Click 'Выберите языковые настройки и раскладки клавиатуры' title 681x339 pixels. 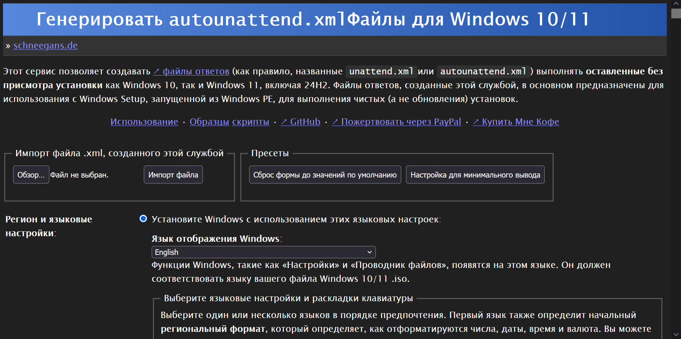coord(288,298)
